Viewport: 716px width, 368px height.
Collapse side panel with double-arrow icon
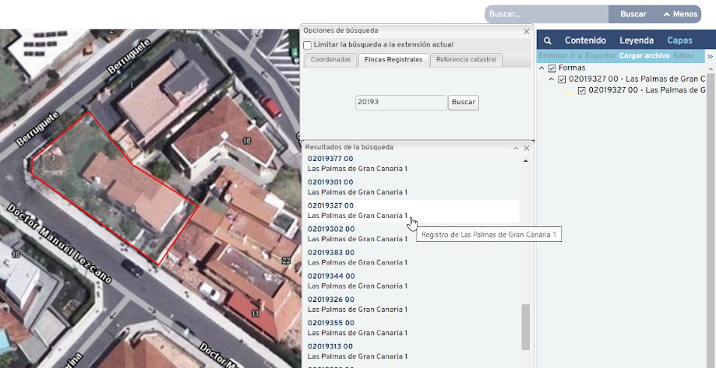coord(710,57)
